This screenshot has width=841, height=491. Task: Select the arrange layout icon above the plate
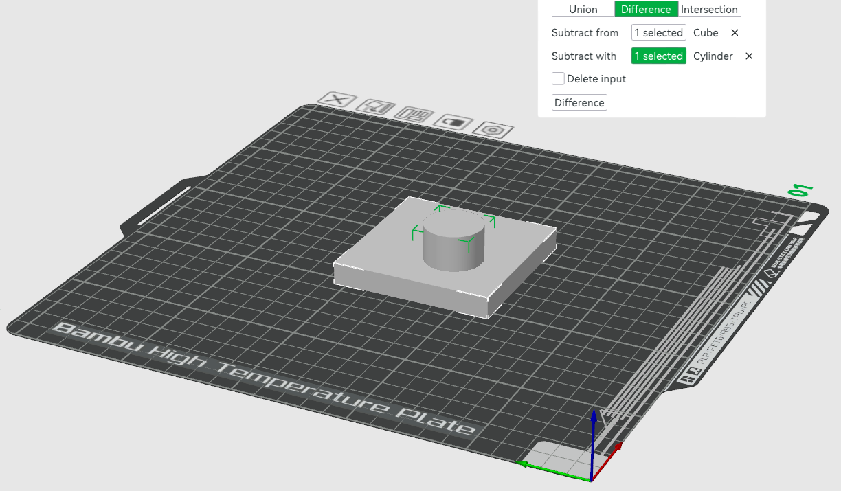pyautogui.click(x=414, y=116)
